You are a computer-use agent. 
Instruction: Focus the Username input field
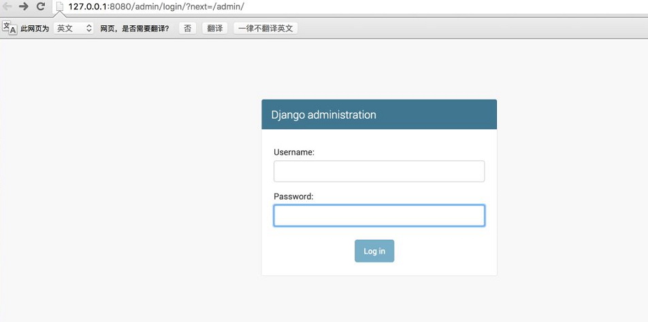point(379,171)
